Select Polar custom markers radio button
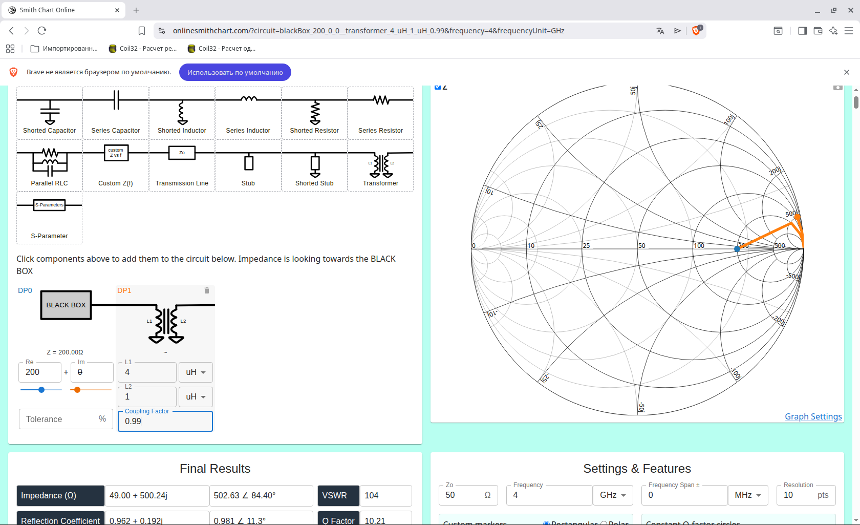Viewport: 860px width, 525px height. [604, 523]
